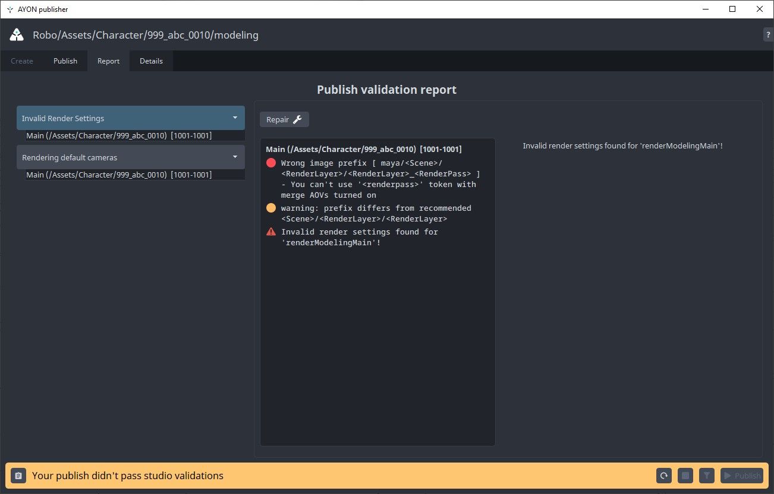Open the chevron on Invalid Render Settings card
The height and width of the screenshot is (494, 774).
pos(235,118)
